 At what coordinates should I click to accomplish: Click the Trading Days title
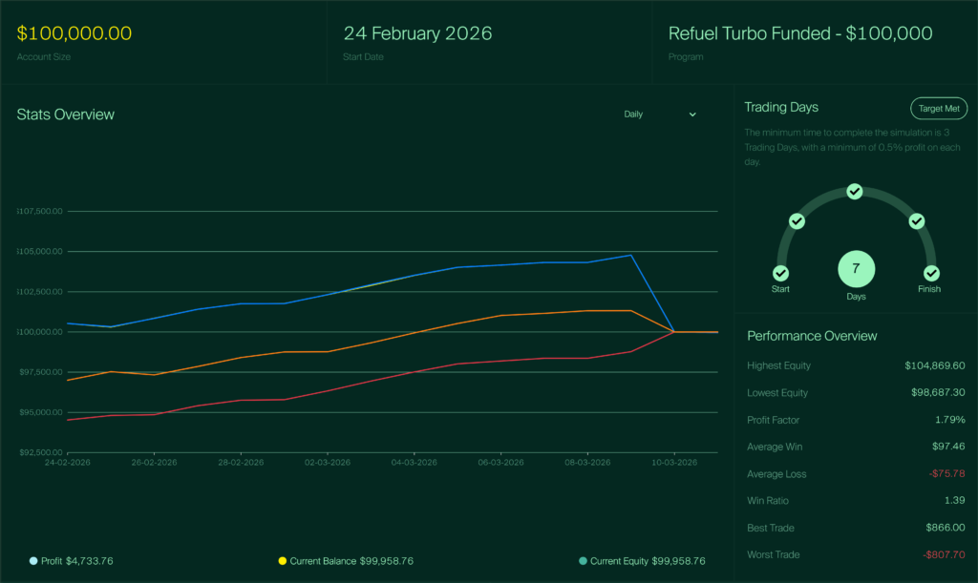tap(781, 108)
